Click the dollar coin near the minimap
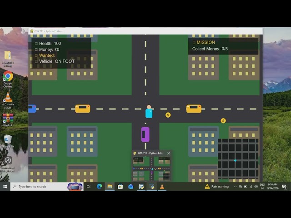Screen dimensions: 291x218 [223, 121]
